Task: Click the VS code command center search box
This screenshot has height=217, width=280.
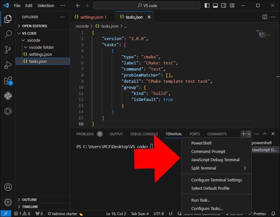Action: click(147, 6)
